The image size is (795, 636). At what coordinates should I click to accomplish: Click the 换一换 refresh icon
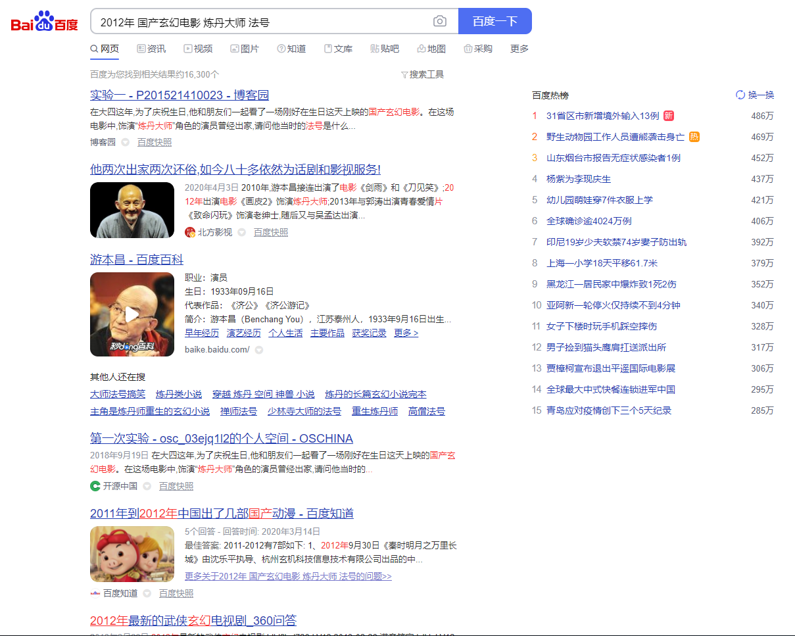740,95
